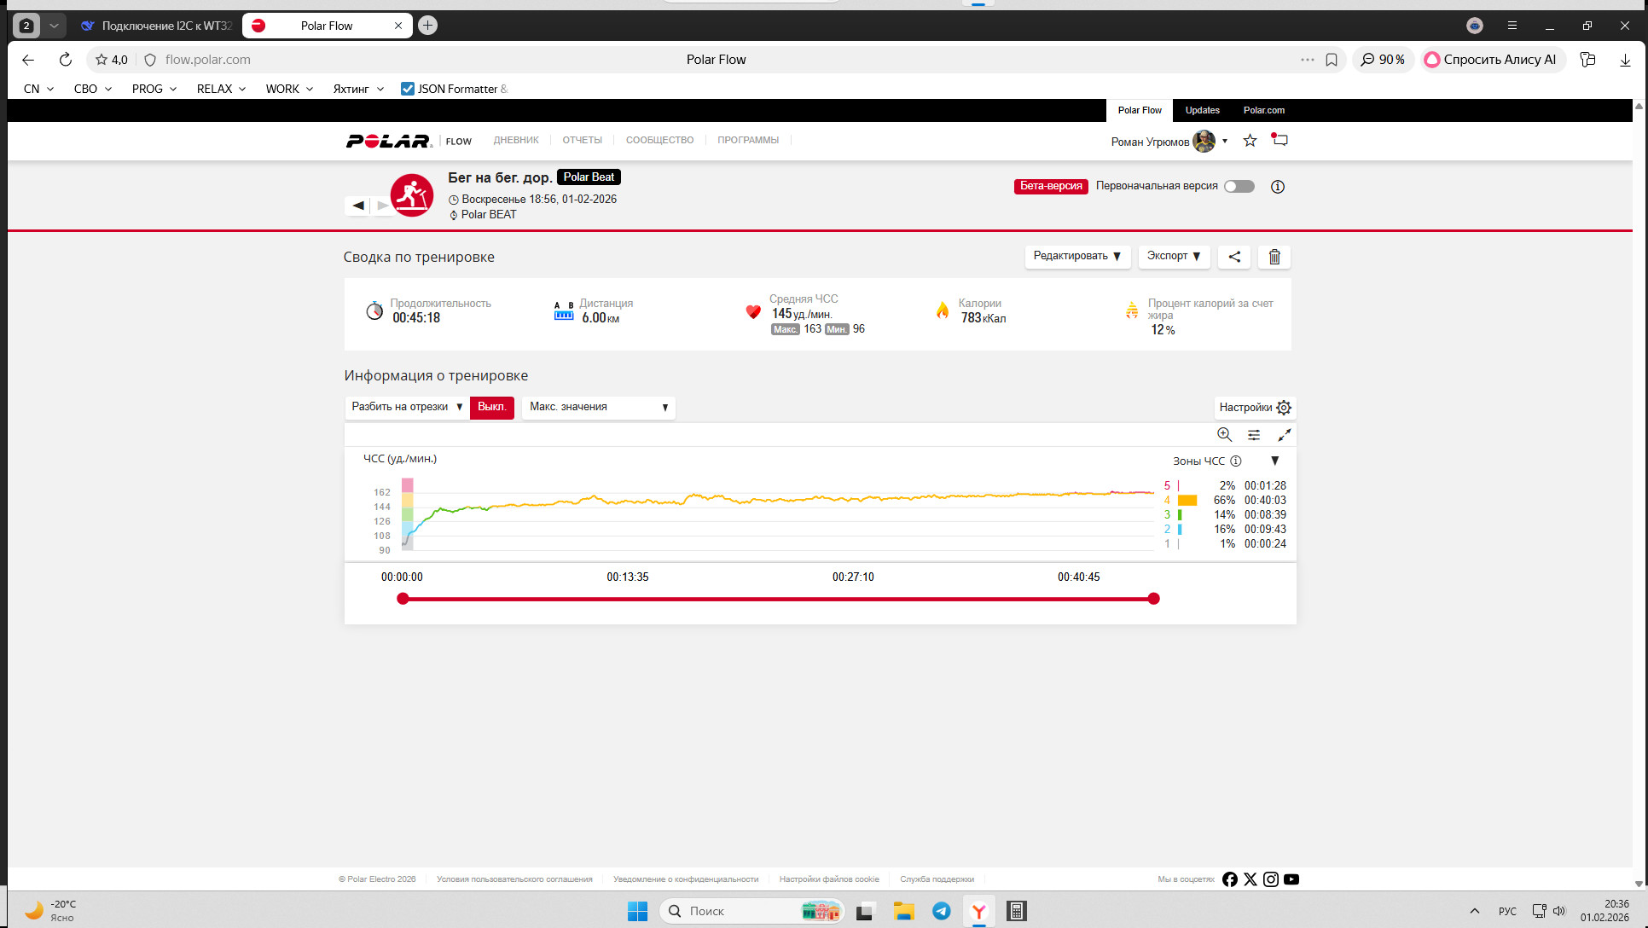
Task: Open Настройки файлов cookie link
Action: (829, 879)
